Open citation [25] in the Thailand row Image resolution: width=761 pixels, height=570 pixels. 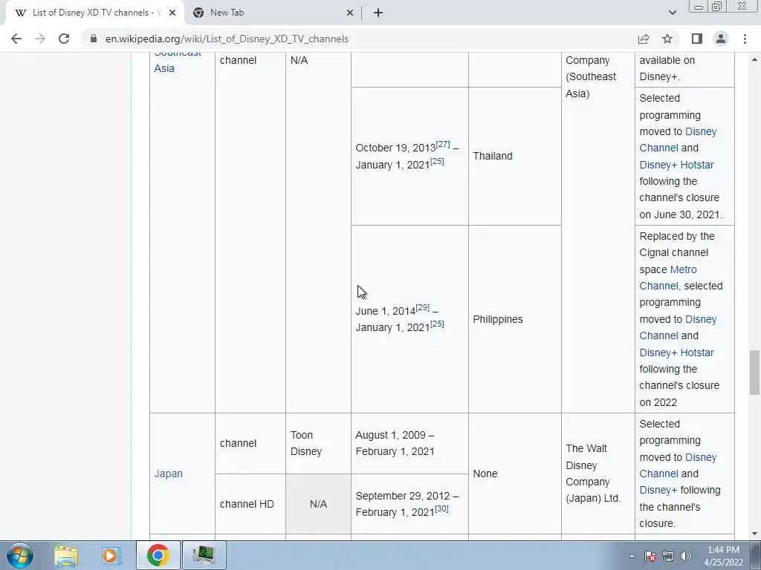(437, 161)
